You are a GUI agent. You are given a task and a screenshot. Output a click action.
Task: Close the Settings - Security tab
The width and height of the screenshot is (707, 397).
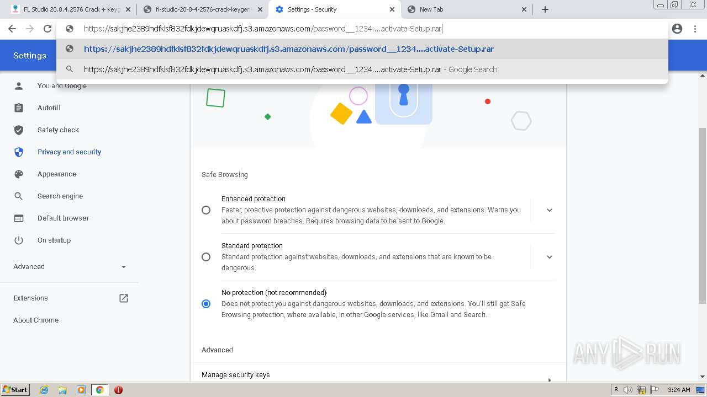392,9
